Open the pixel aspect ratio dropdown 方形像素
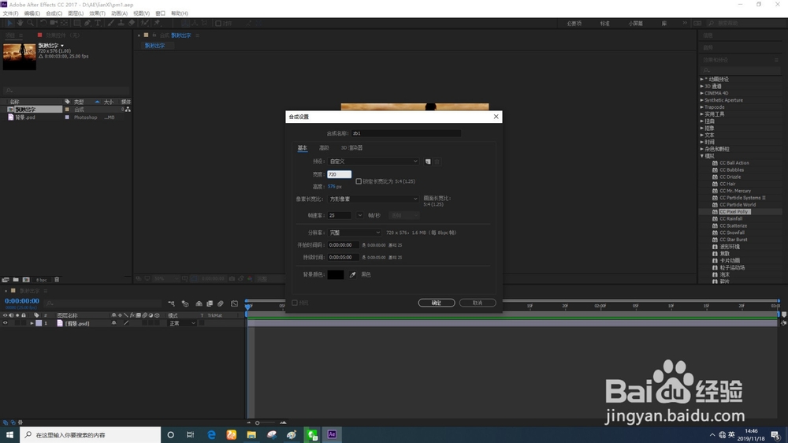Screen dimensions: 788x443 point(373,199)
